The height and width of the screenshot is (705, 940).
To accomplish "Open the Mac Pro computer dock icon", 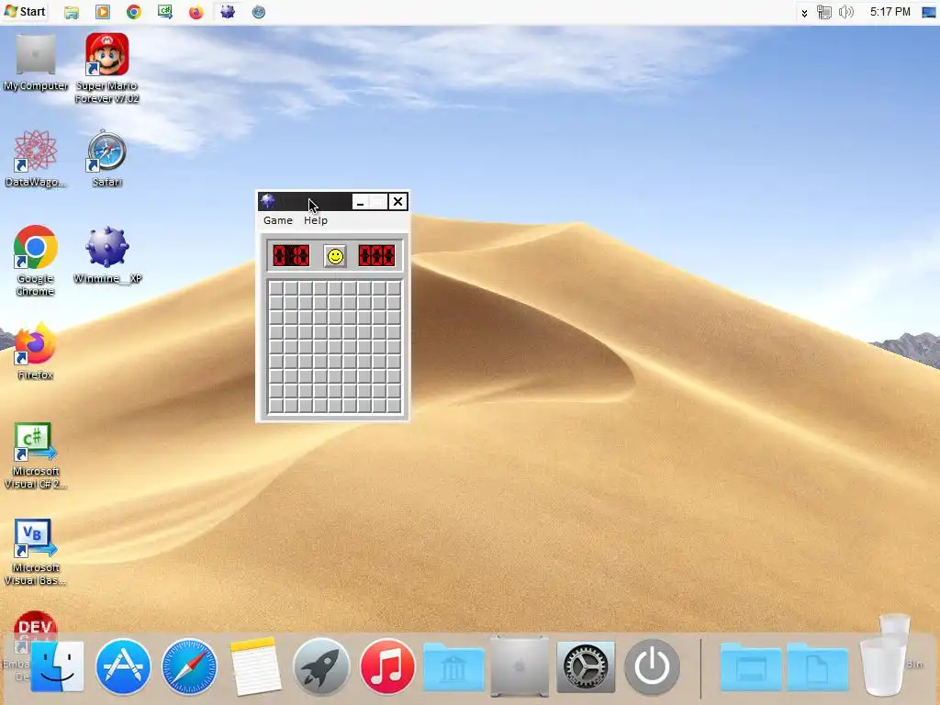I will (520, 666).
